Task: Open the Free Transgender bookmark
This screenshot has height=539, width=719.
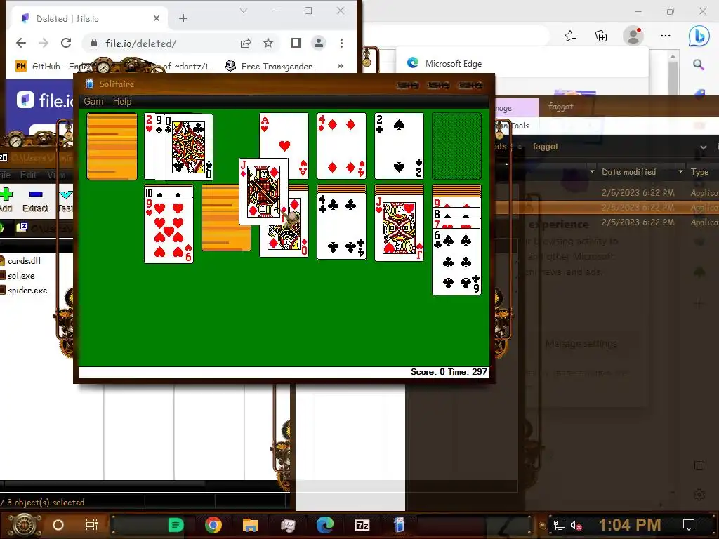Action: tap(271, 67)
